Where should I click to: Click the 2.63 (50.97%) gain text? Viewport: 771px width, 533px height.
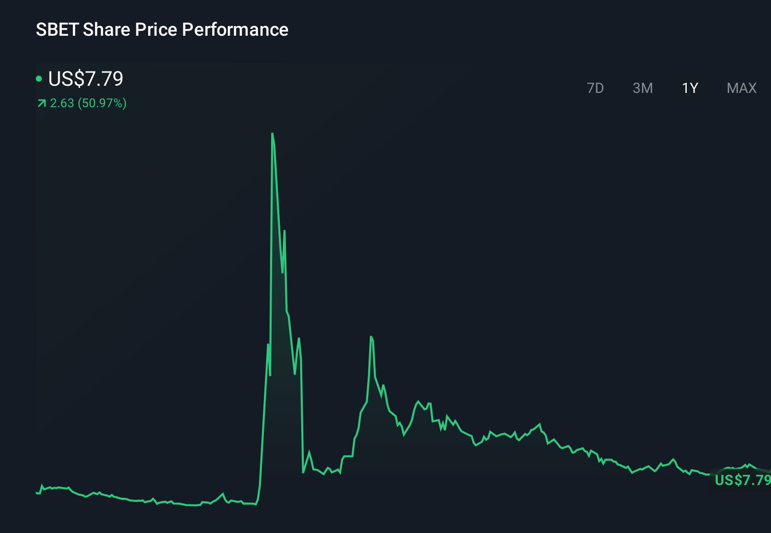(88, 103)
